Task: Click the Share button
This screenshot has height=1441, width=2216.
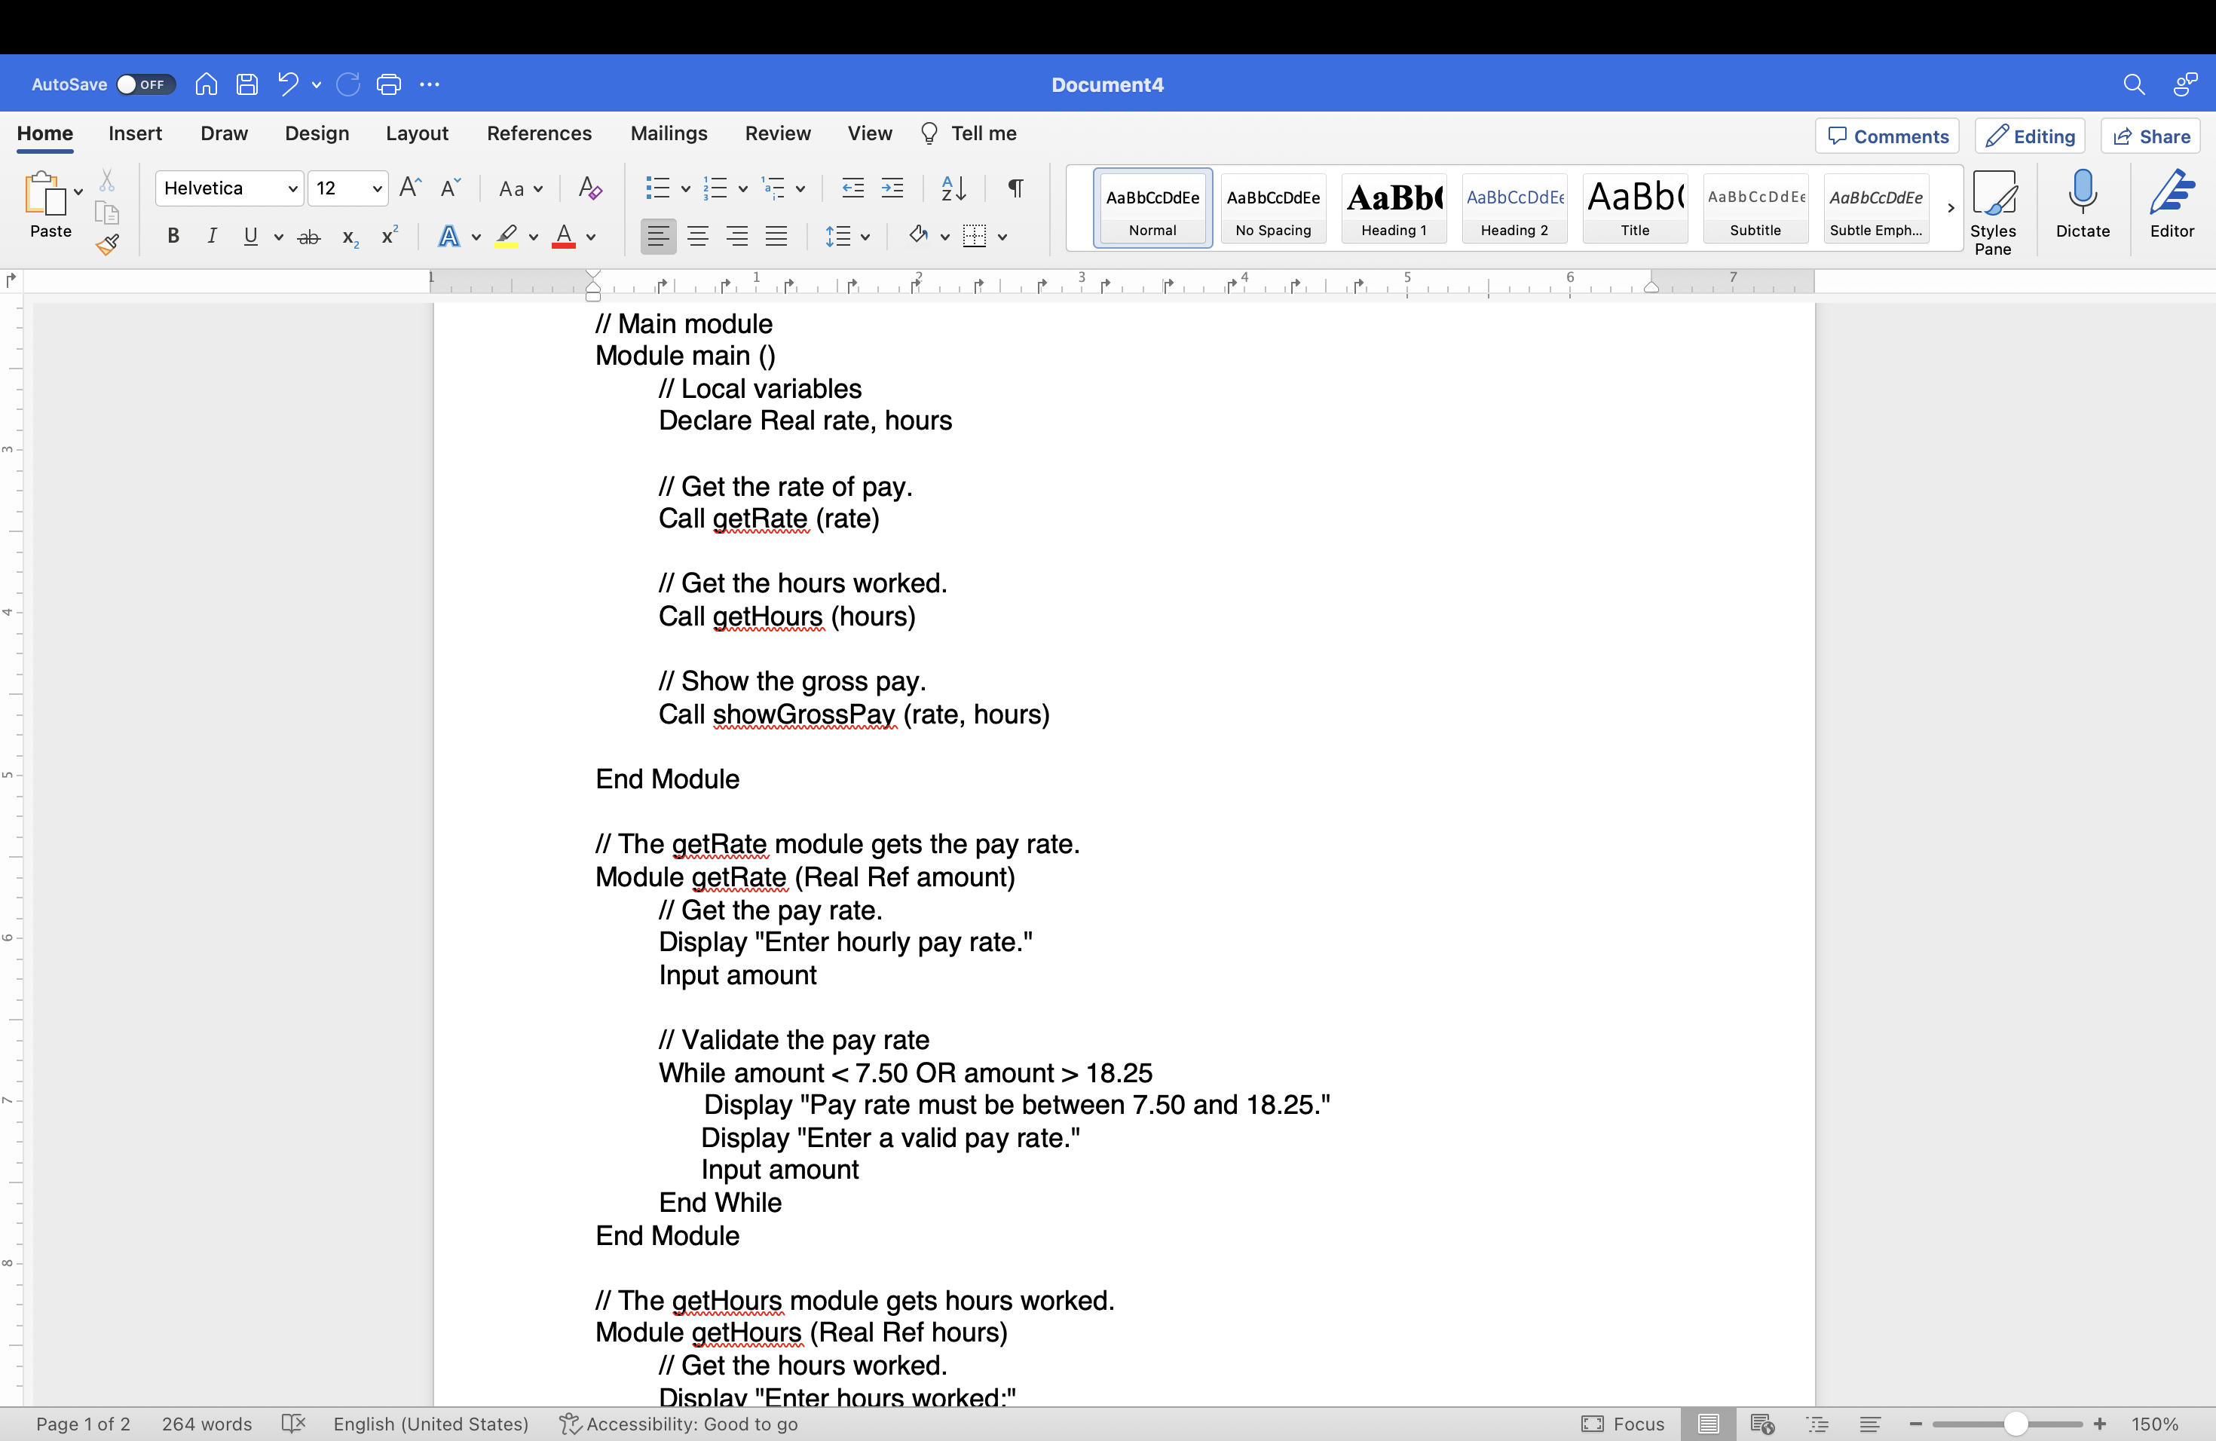Action: pyautogui.click(x=2151, y=137)
